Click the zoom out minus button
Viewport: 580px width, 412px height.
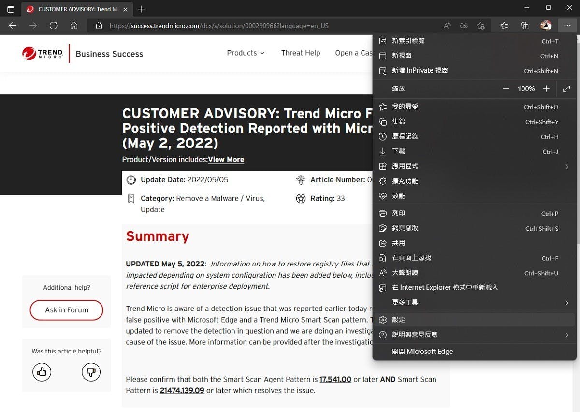click(506, 89)
